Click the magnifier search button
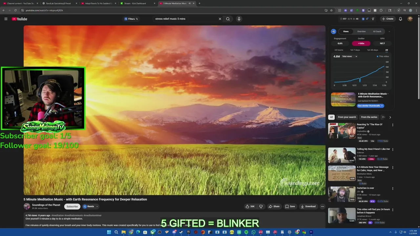The width and height of the screenshot is (420, 236). click(228, 19)
